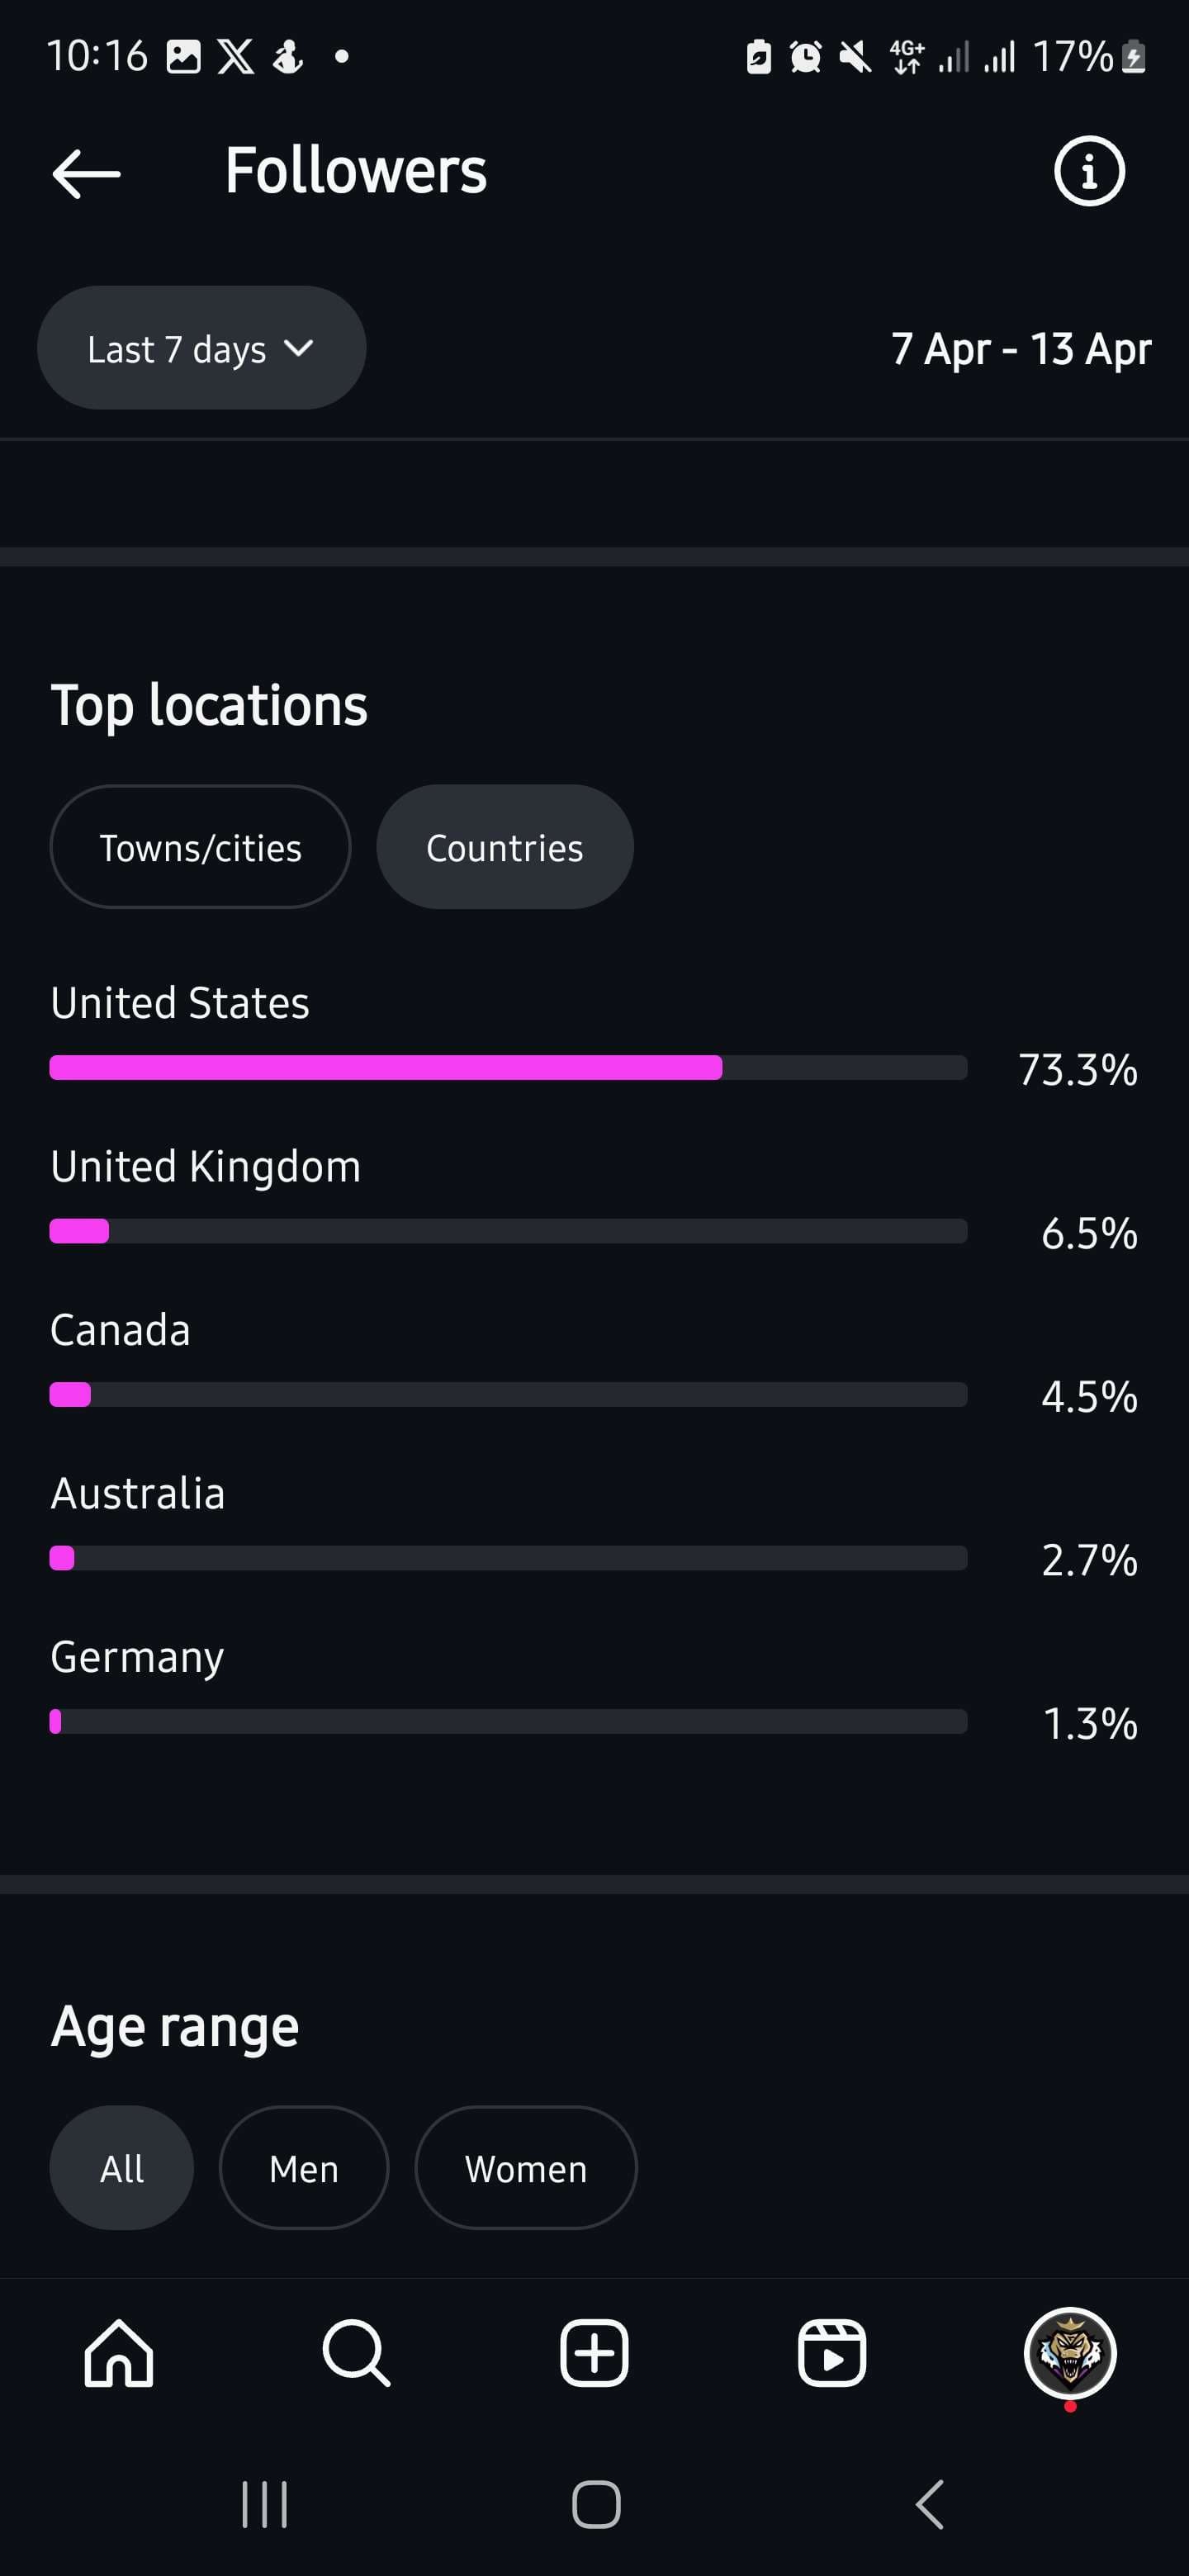Tap the 7 Apr - 13 Apr date range

[x=1021, y=349]
